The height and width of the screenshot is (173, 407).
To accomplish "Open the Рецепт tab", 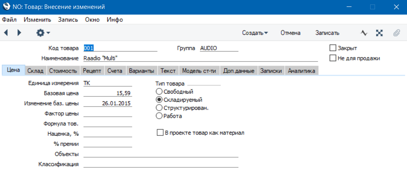I will [x=92, y=71].
